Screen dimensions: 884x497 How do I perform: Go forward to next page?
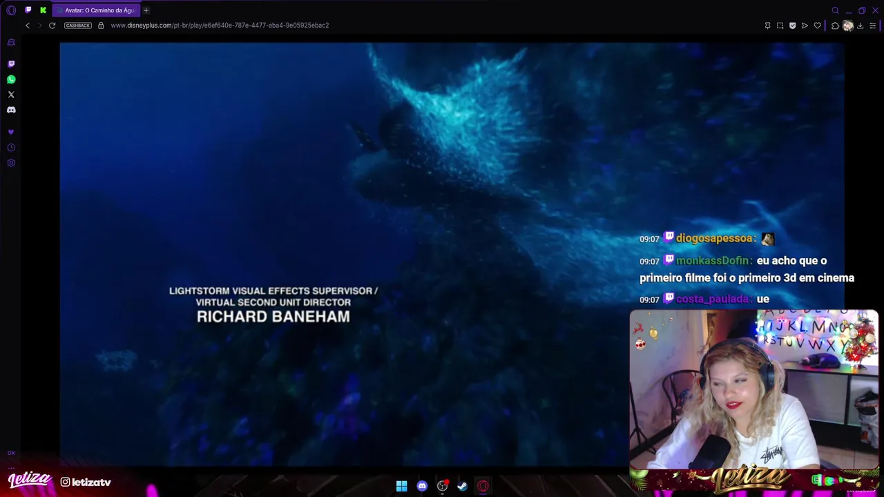[x=39, y=26]
